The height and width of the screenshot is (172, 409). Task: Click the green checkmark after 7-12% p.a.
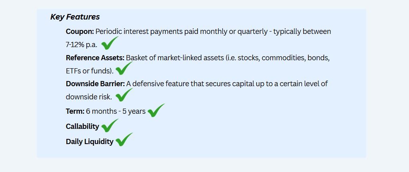[x=110, y=43]
